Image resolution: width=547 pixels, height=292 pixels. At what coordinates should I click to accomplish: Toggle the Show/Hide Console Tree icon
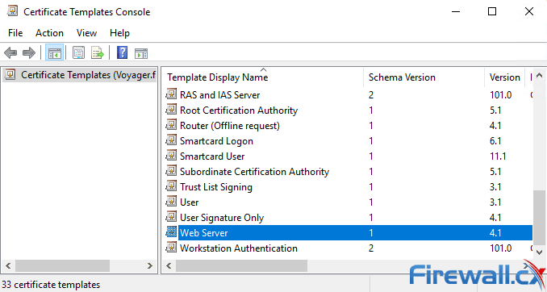coord(54,53)
